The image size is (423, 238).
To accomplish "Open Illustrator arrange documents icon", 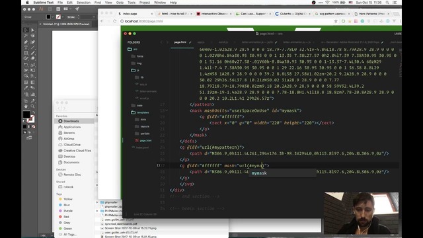I will (x=67, y=9).
